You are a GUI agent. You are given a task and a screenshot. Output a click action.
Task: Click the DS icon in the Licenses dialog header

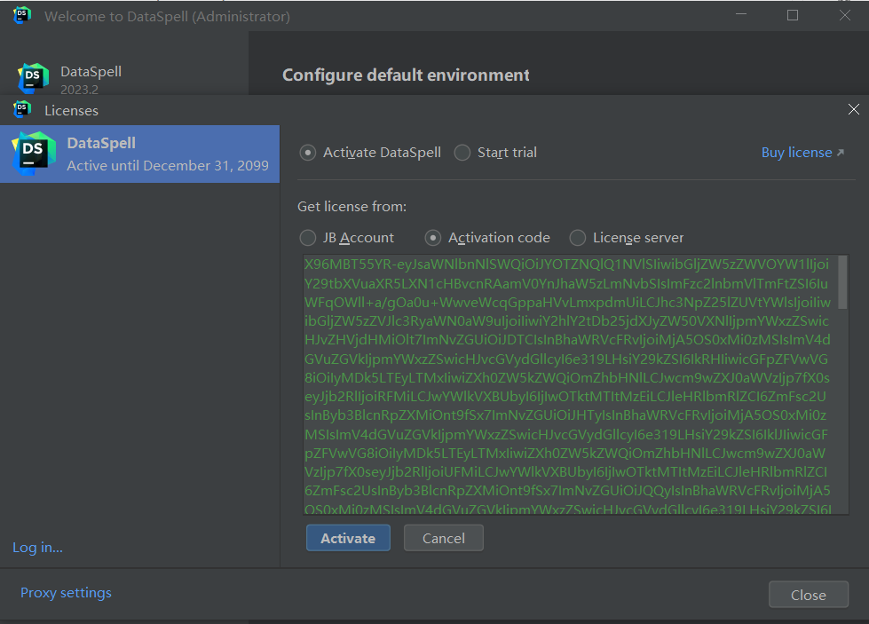21,109
